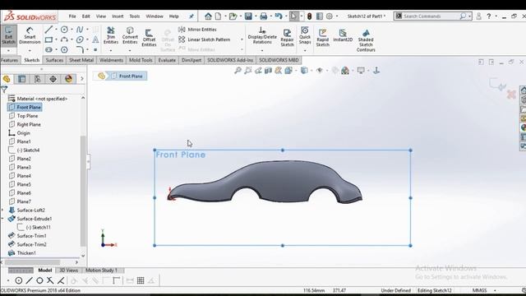The height and width of the screenshot is (296, 526).
Task: Open the Tools menu
Action: (x=135, y=16)
